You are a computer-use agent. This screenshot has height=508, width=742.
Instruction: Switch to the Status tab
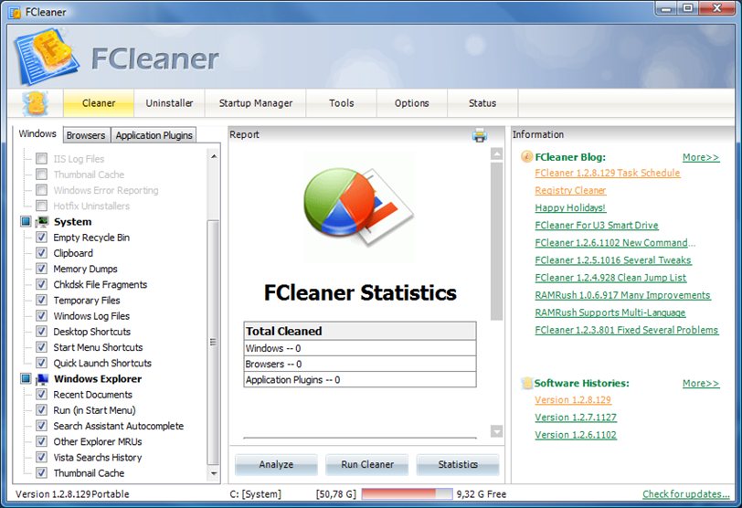click(482, 103)
